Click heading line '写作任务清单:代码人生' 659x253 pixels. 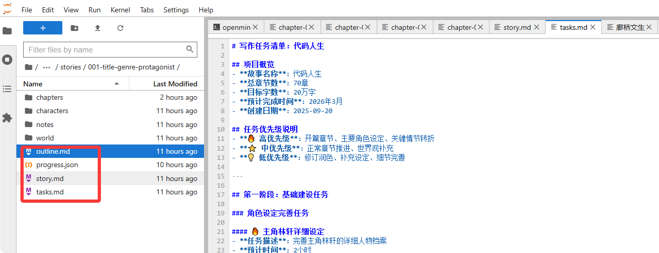(x=278, y=46)
